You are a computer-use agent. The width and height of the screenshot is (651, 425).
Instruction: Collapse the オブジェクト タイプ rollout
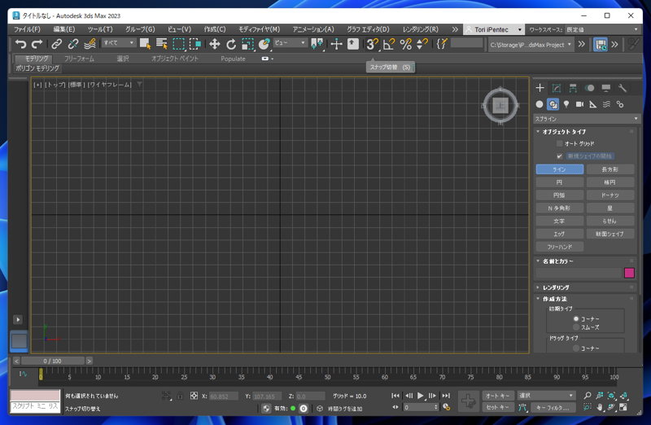point(564,132)
